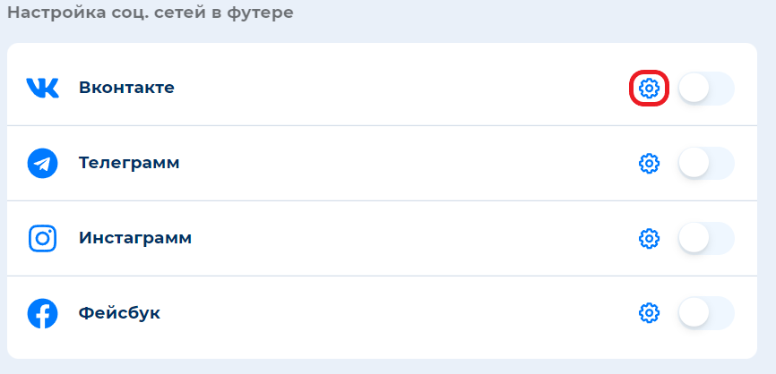Click the heading Настройка соц. сетей в футере
The height and width of the screenshot is (374, 776).
pos(151,13)
